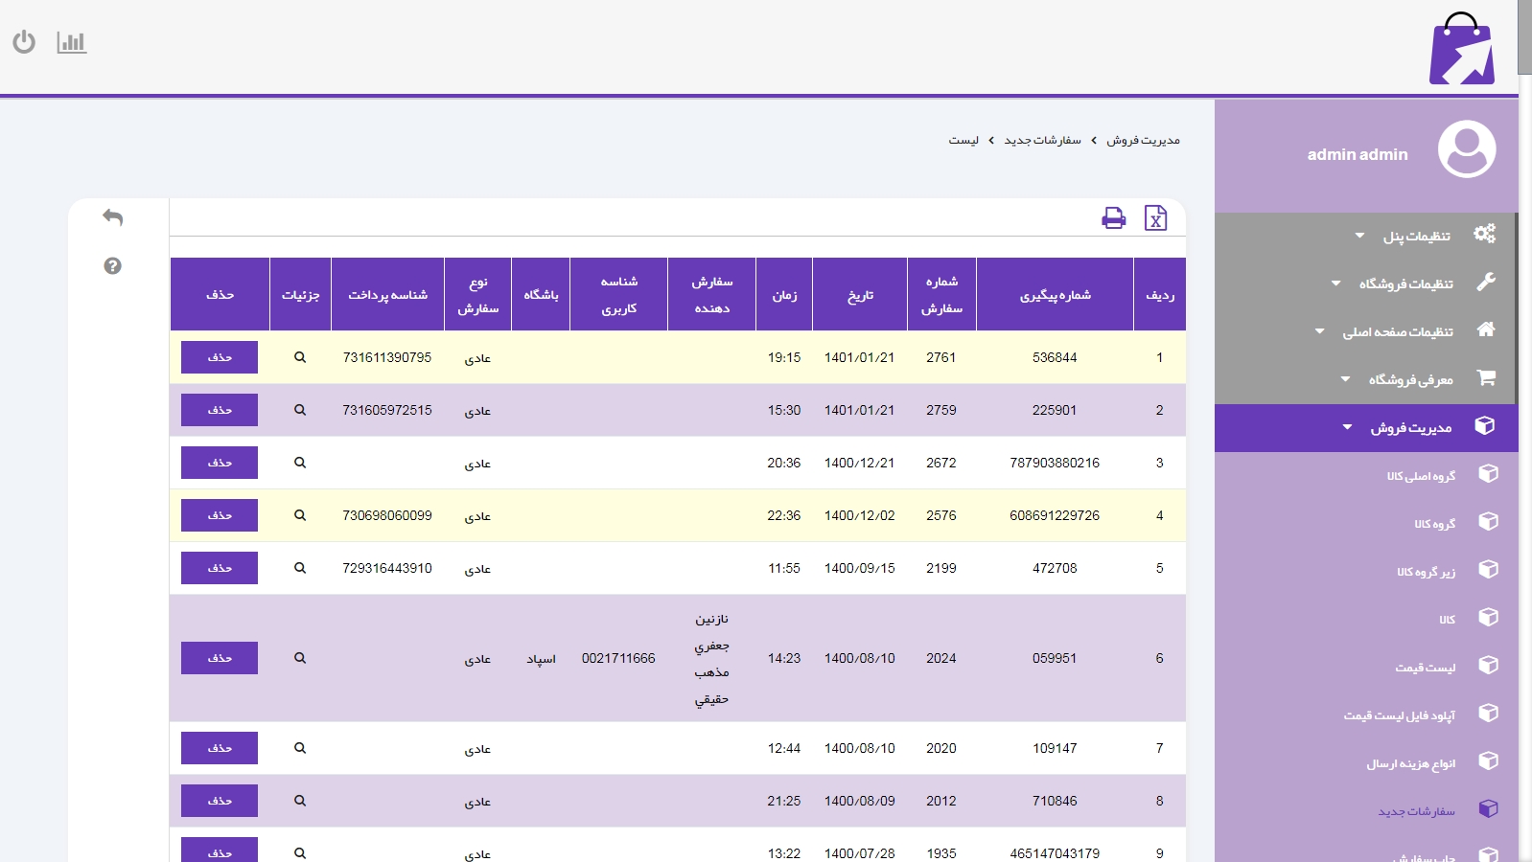Print the orders list
The height and width of the screenshot is (862, 1532).
(x=1113, y=218)
